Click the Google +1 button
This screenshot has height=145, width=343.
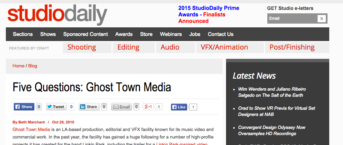[148, 107]
